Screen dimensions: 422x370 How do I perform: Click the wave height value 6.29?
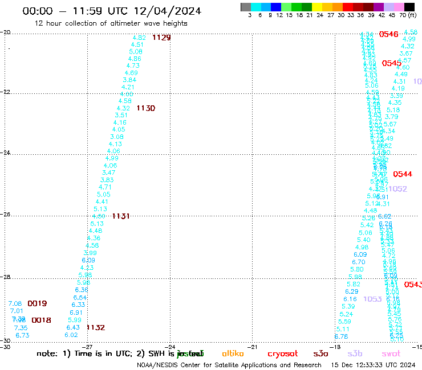(352, 291)
